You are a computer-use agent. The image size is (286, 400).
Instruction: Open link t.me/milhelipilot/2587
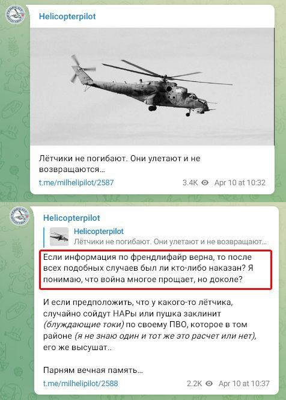click(76, 183)
